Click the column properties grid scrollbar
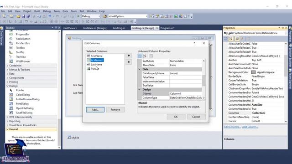 203,80
